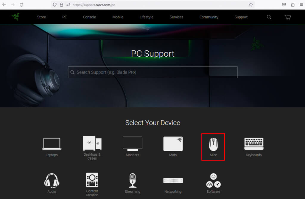The image size is (305, 199).
Task: Open the site search magnifier in the navbar
Action: [x=269, y=17]
